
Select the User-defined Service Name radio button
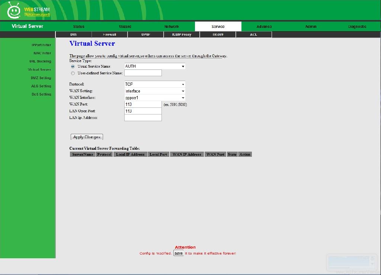(73, 73)
